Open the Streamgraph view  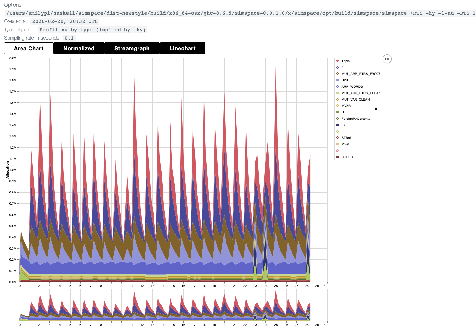[x=132, y=48]
